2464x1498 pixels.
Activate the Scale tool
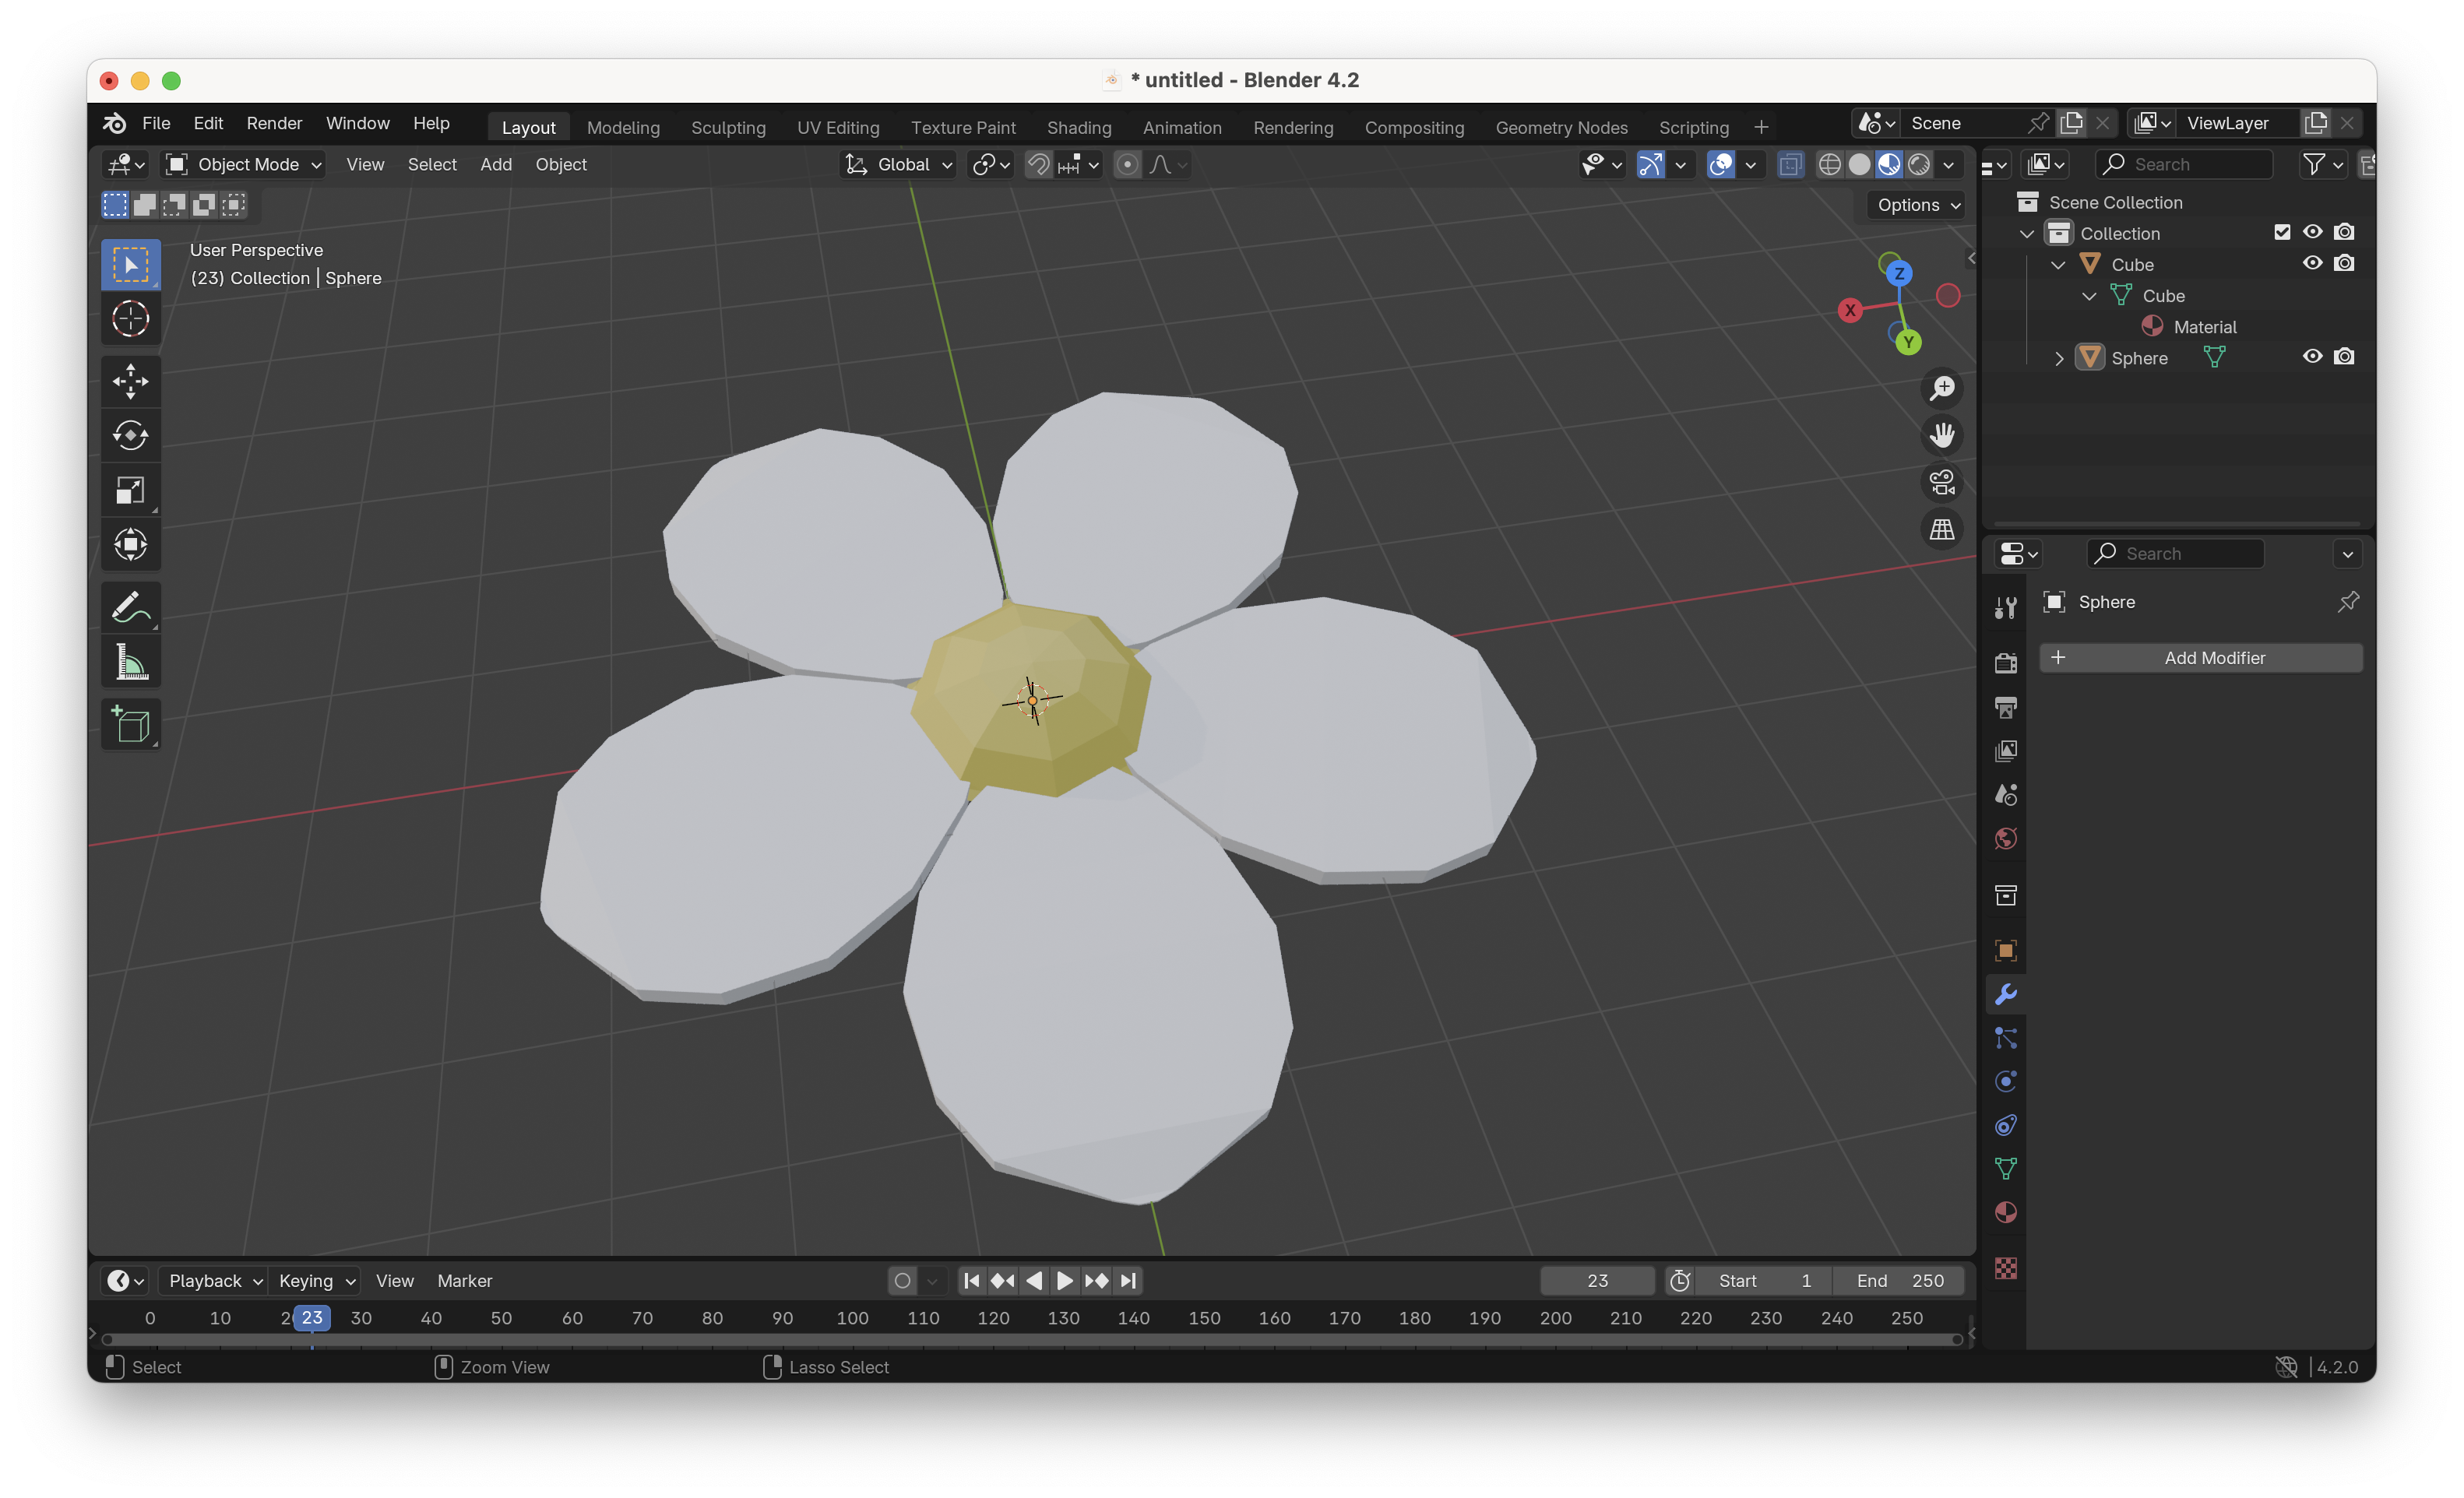click(x=130, y=490)
